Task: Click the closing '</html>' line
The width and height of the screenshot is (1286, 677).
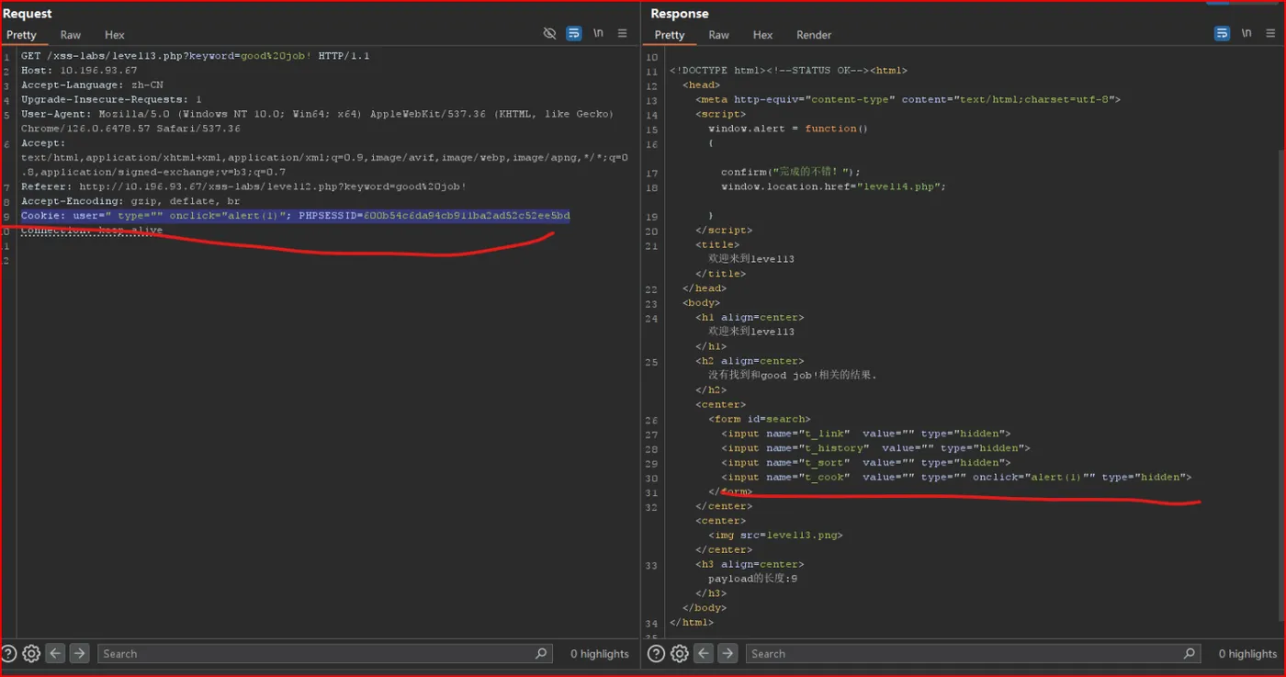Action: pos(692,622)
